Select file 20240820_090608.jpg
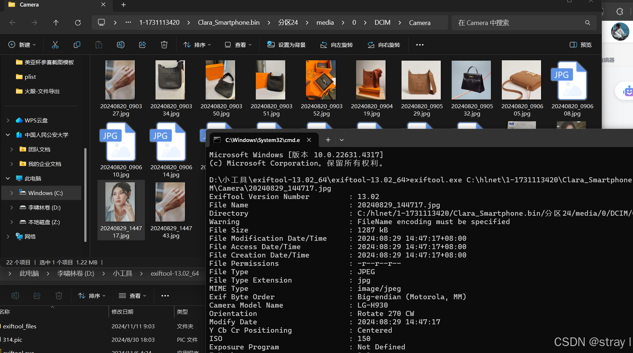 tap(572, 88)
